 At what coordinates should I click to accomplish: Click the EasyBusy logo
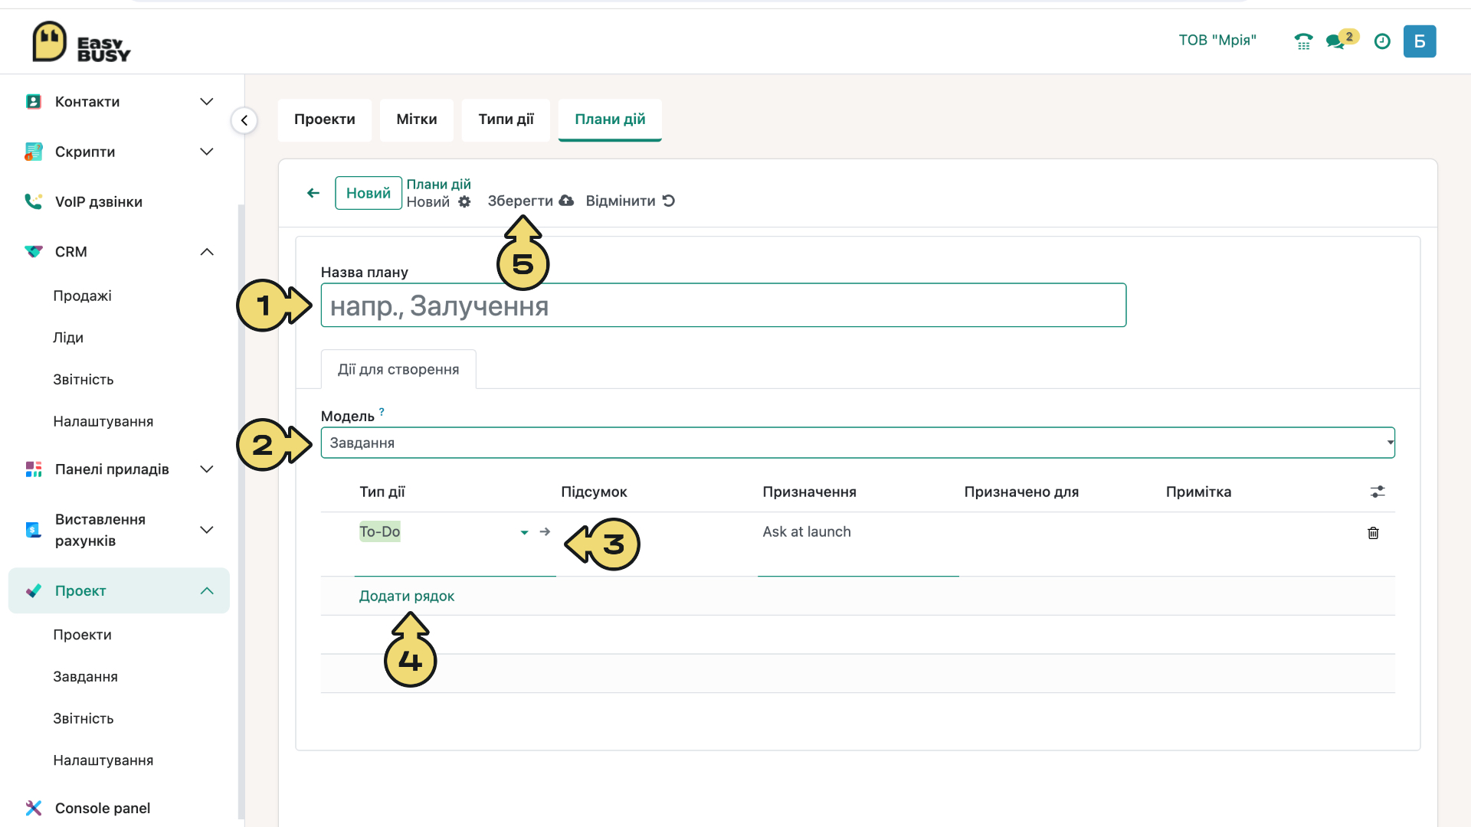coord(81,41)
